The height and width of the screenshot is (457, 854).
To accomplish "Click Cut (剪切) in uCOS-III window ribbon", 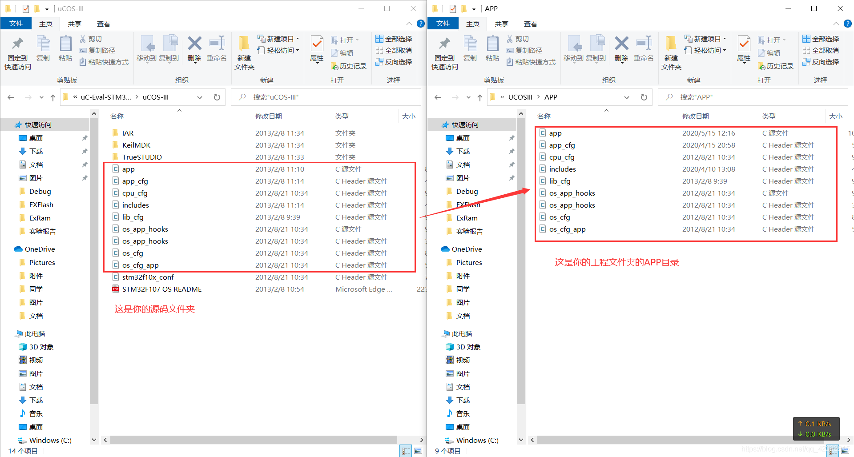I will 91,39.
